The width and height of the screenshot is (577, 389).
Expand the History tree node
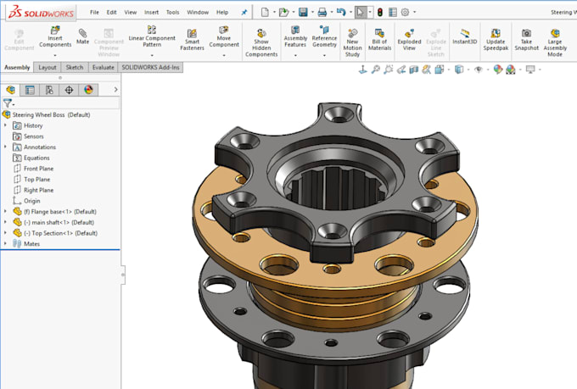(x=5, y=125)
